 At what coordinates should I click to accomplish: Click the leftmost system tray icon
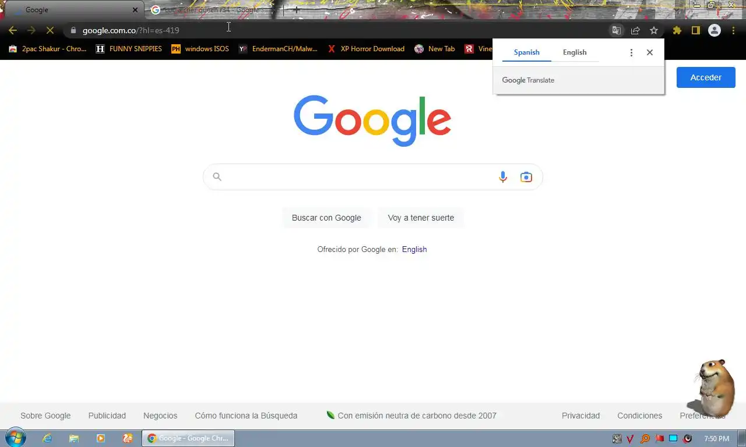[617, 438]
